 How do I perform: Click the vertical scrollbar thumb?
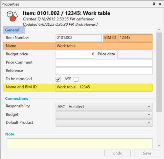[159, 72]
